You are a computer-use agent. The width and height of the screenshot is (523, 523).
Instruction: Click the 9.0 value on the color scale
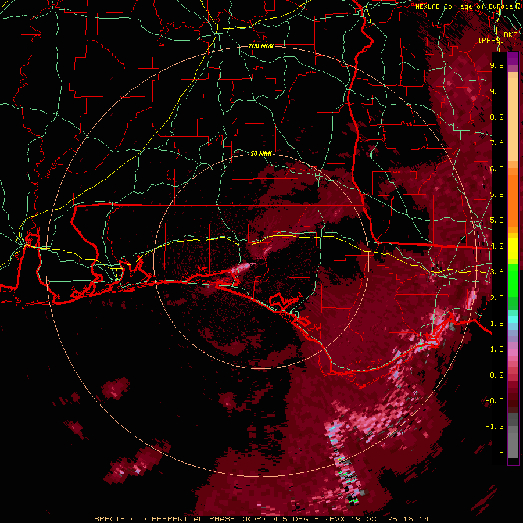497,91
